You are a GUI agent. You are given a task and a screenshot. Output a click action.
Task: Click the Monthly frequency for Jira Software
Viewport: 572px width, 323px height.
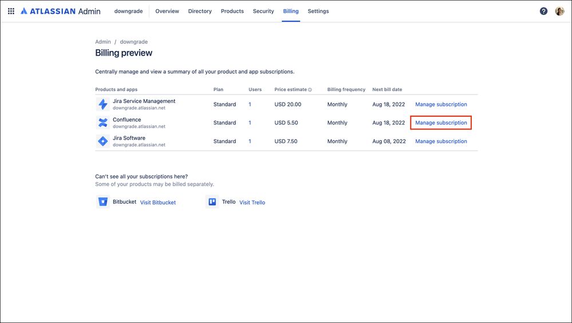[x=337, y=141]
